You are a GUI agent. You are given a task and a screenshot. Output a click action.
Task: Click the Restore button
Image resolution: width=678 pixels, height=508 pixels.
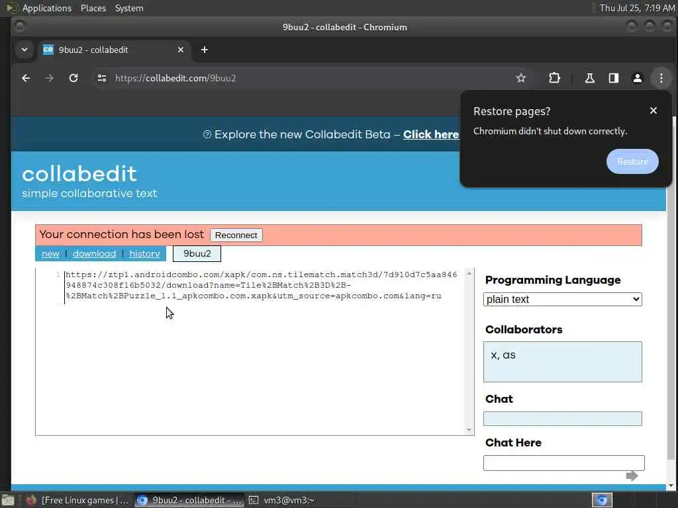(x=632, y=161)
